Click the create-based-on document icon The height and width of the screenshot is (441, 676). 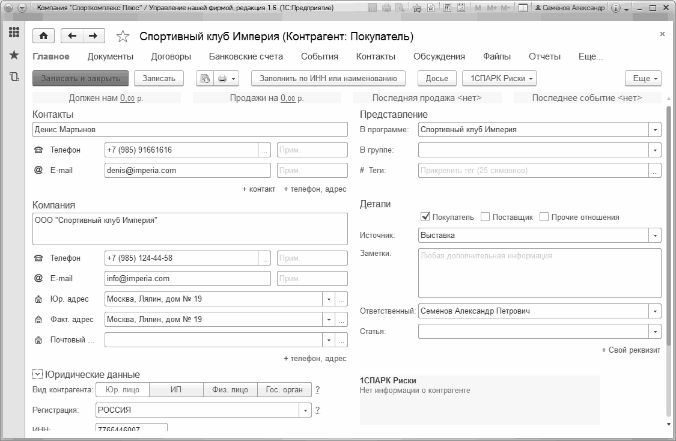tap(206, 79)
